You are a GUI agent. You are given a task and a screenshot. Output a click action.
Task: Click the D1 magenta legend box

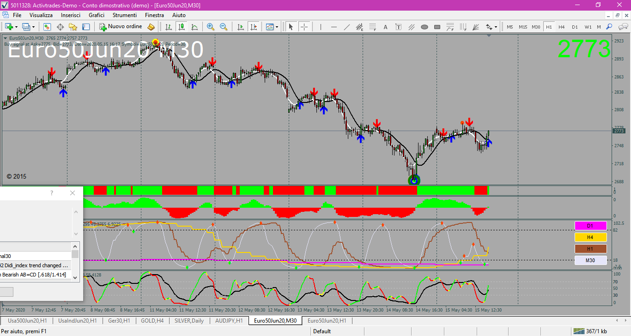(590, 226)
